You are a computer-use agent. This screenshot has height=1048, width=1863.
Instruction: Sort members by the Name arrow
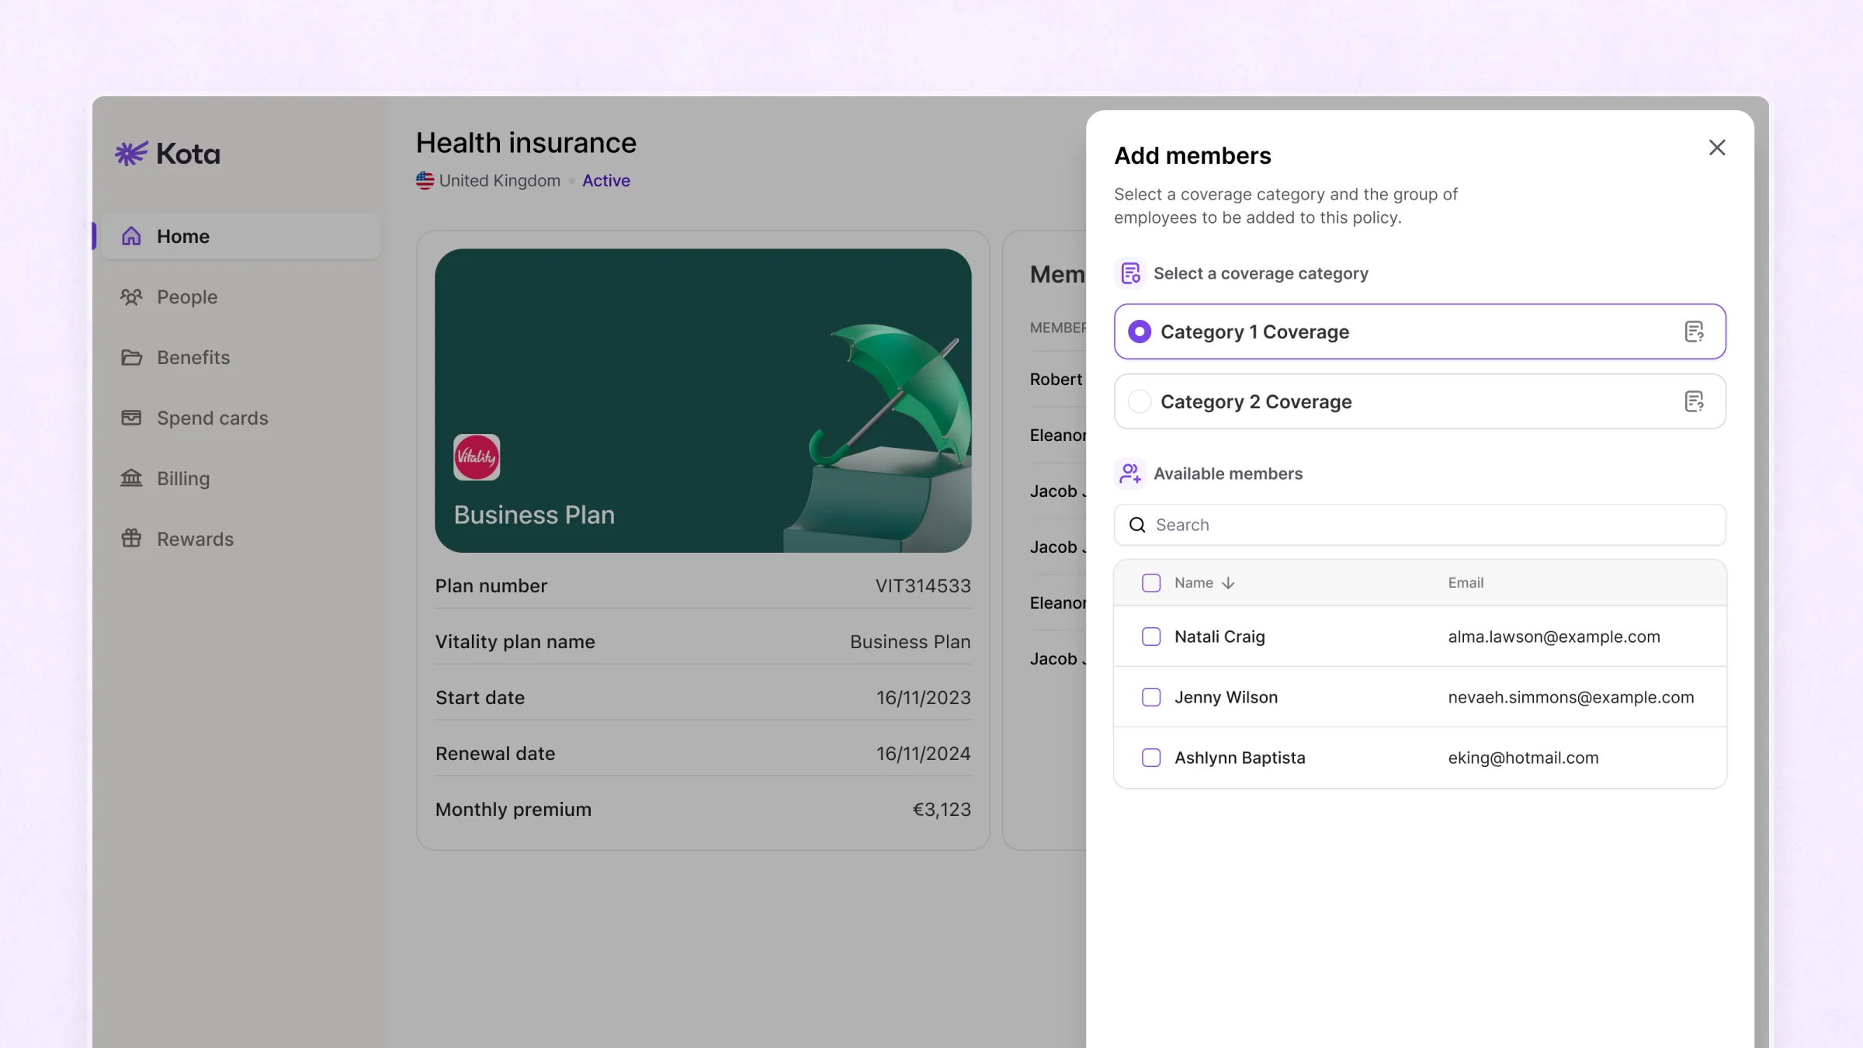1227,584
